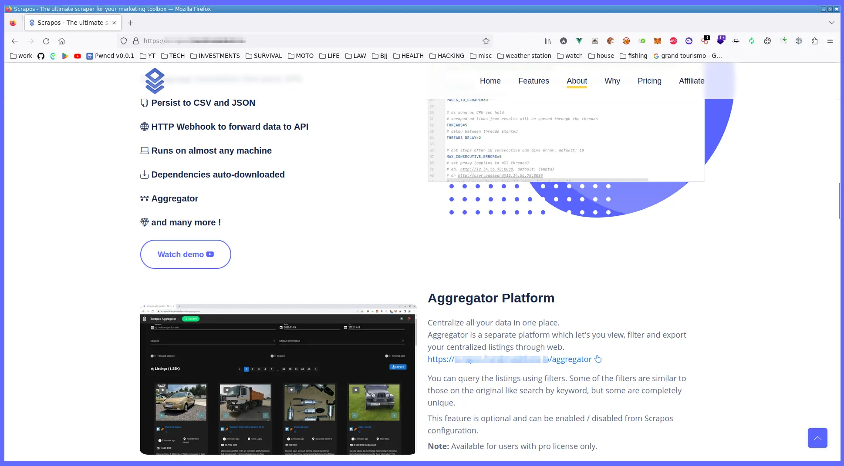This screenshot has height=466, width=844.
Task: Open the MOTO bookmarks folder
Action: click(300, 56)
